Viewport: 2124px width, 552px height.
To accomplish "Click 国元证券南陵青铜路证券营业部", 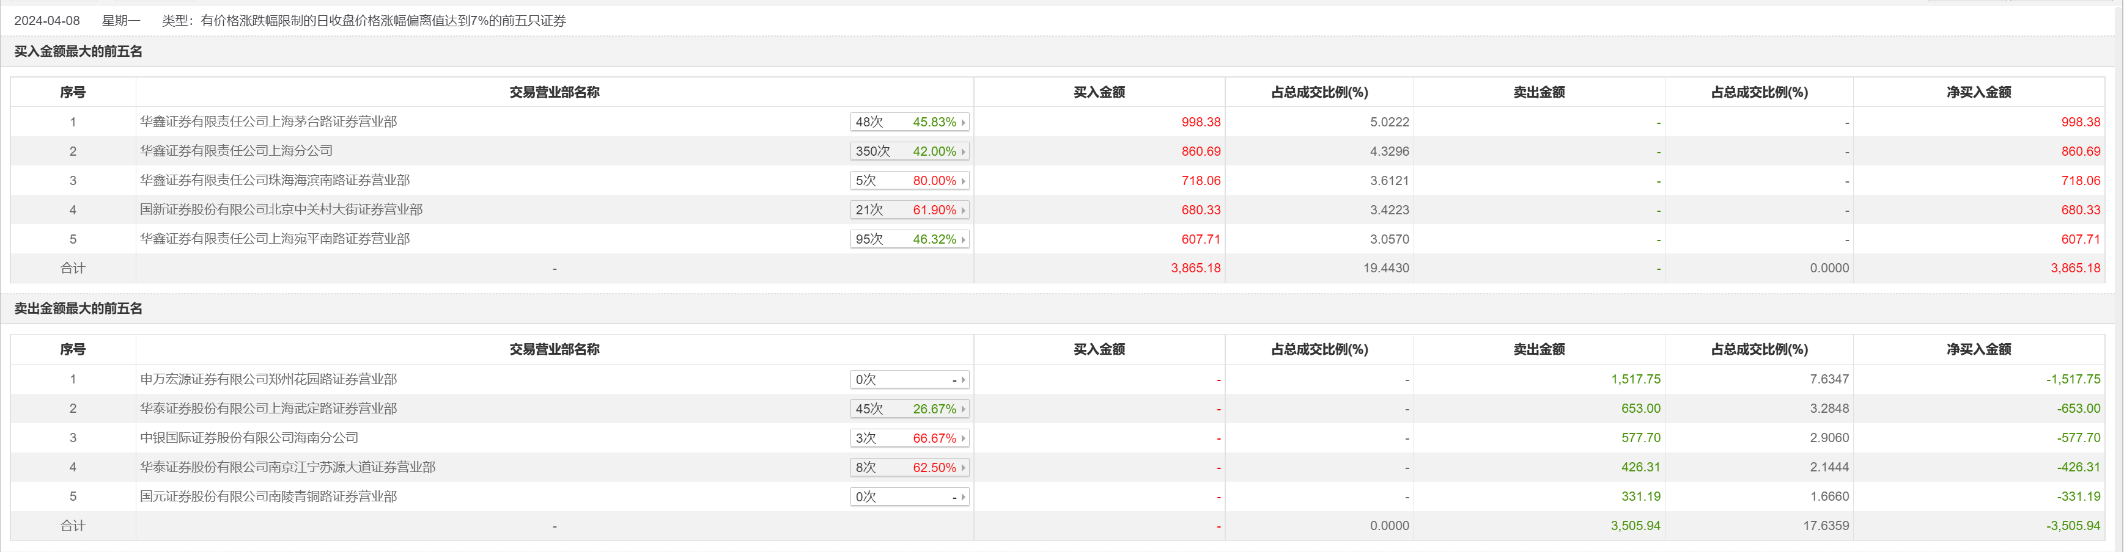I will (x=268, y=496).
